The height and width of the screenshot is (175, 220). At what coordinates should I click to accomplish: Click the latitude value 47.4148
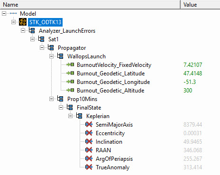click(193, 74)
